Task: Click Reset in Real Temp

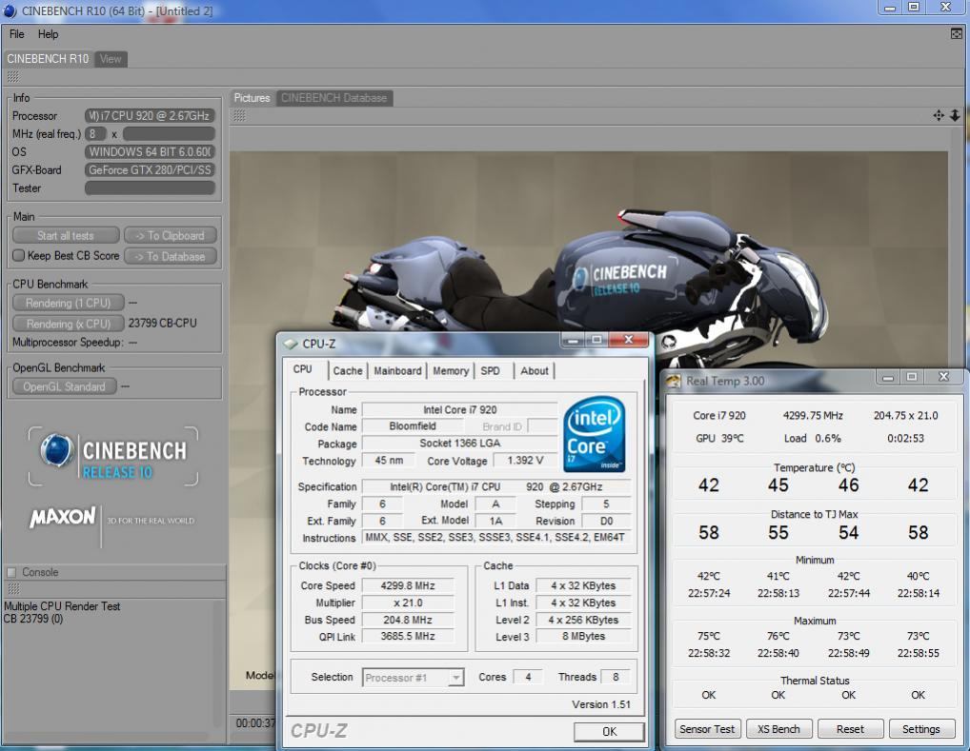Action: click(850, 729)
